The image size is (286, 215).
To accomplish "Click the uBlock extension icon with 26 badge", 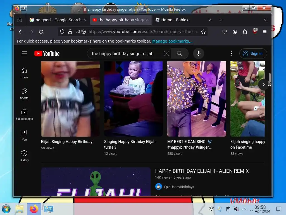I will pos(255,31).
